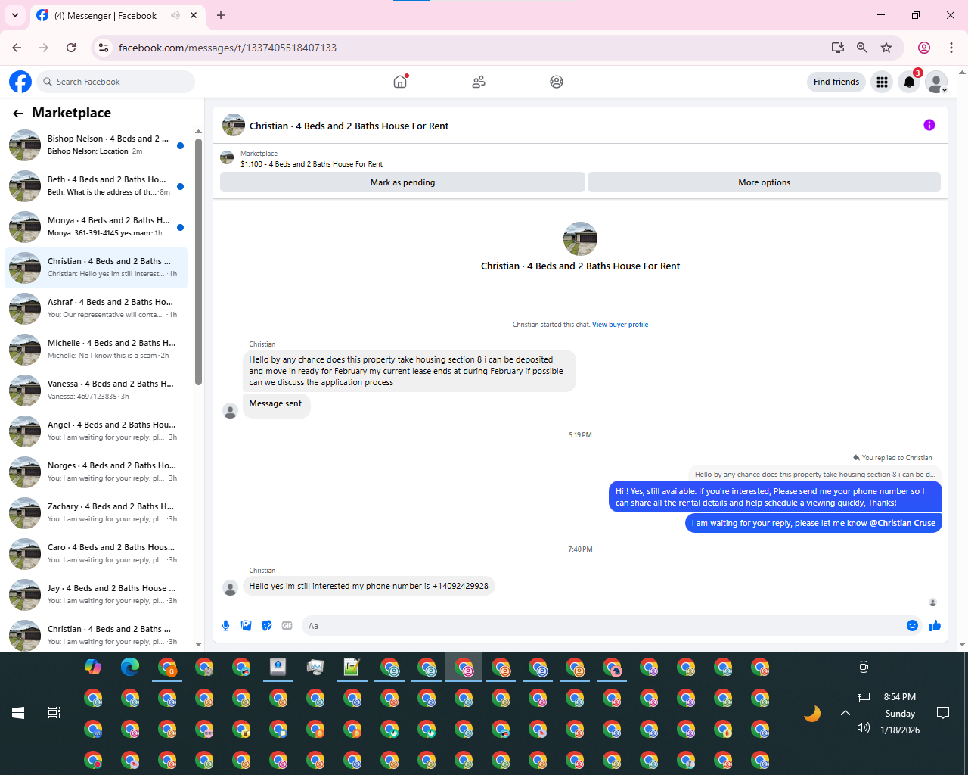Screen dimensions: 968x775
Task: Click the $1,100 Marketplace listing text
Action: [x=312, y=163]
